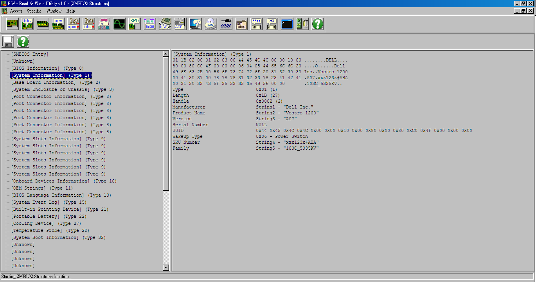
Task: Open the clock generator sine-wave icon
Action: [x=119, y=24]
